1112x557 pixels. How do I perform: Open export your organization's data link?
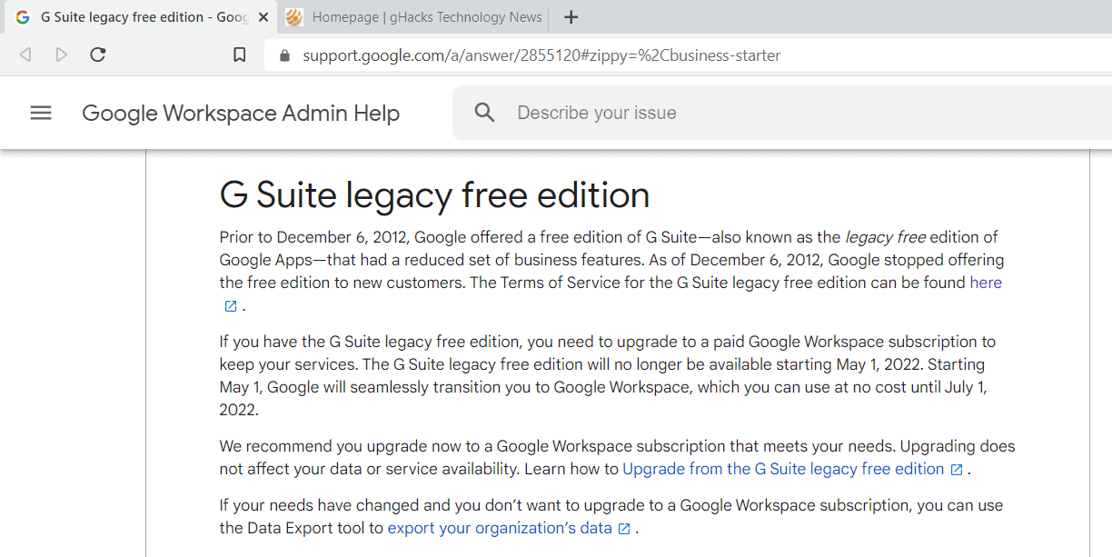pos(500,528)
